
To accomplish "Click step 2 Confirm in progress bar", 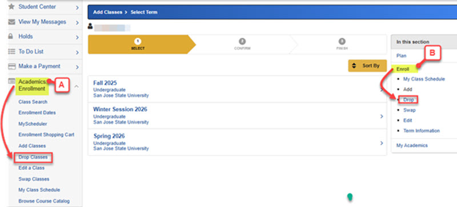I will pyautogui.click(x=242, y=44).
